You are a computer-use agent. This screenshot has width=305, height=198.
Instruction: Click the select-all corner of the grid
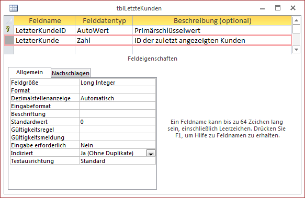click(9, 20)
